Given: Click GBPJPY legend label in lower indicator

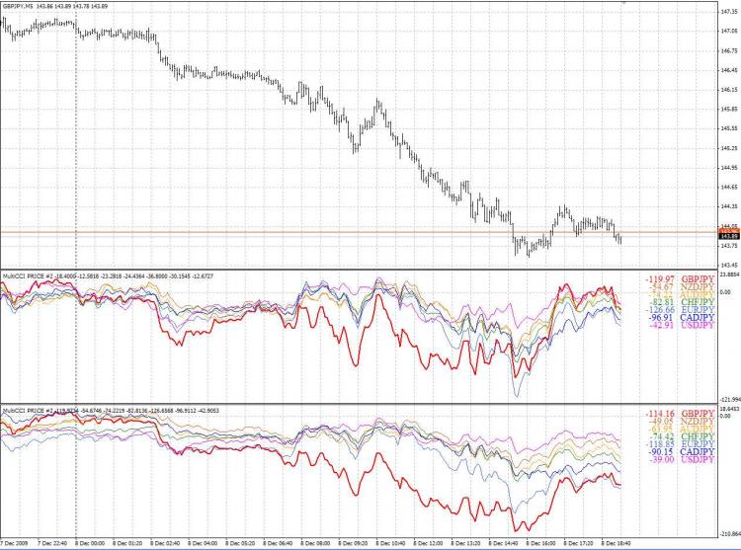Looking at the screenshot, I should 697,414.
